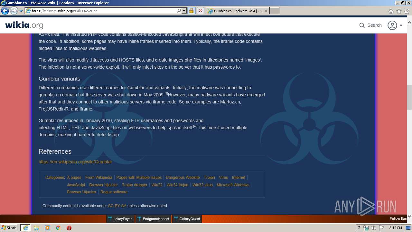Open the volume speaker tray icon

point(373,228)
